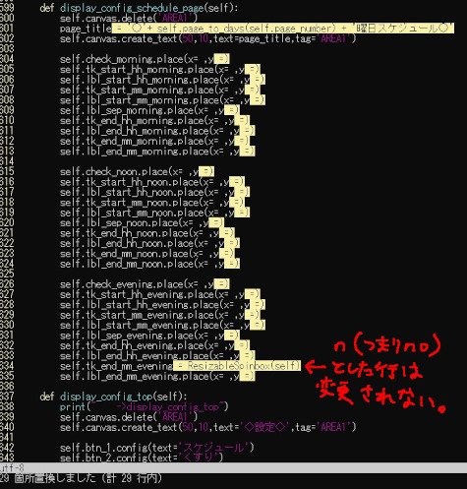Click the '◇設定◇' string literal
Screen dimensions: 467x489
click(265, 427)
